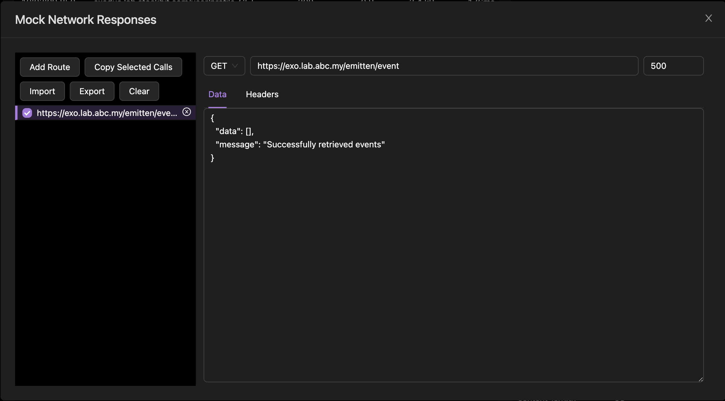Open the HTTP method chevron
Screen dimensions: 725x401
[235, 66]
